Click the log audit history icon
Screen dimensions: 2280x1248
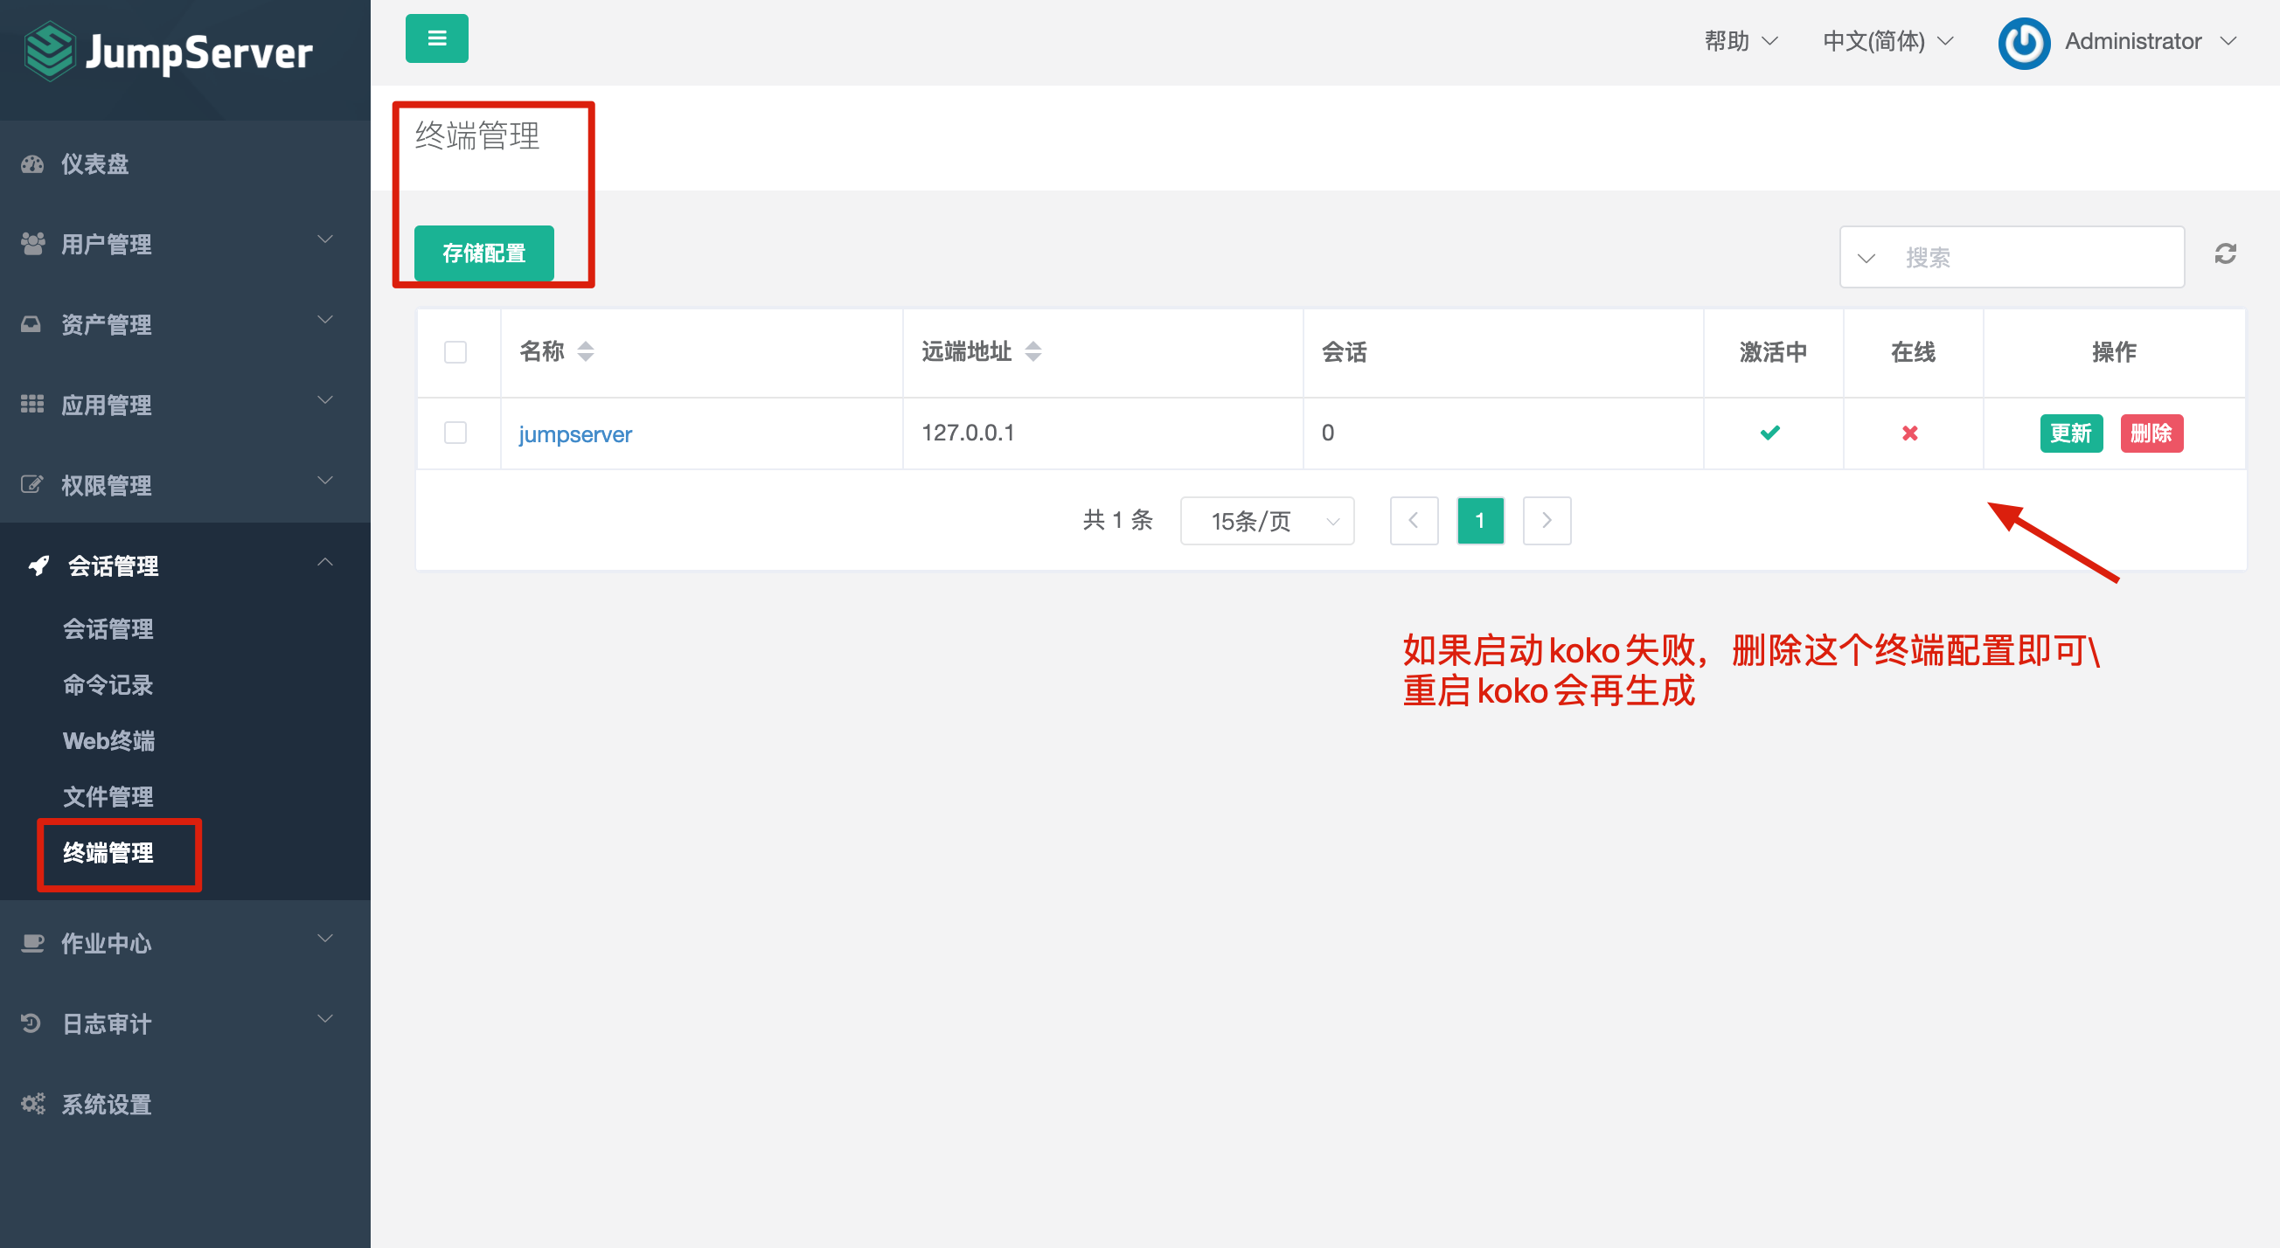pos(31,1023)
